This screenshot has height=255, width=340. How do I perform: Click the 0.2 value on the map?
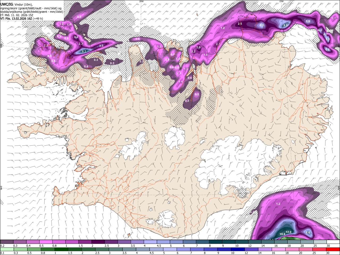[142, 61]
